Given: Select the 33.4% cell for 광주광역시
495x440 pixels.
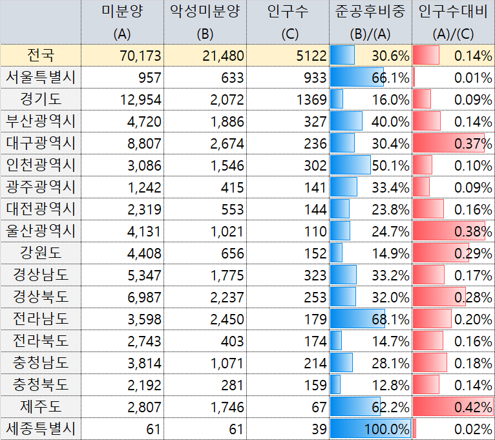Looking at the screenshot, I should pos(371,187).
